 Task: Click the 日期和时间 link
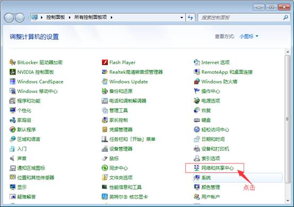[x=213, y=139]
